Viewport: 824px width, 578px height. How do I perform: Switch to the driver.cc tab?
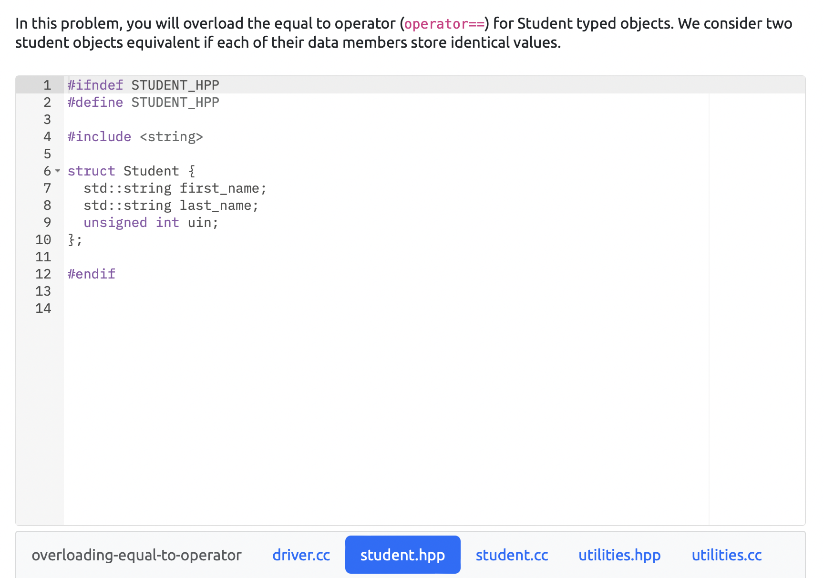click(x=301, y=555)
